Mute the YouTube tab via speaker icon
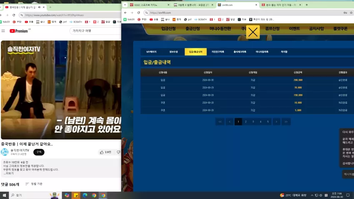This screenshot has height=199, width=354. (39, 7)
